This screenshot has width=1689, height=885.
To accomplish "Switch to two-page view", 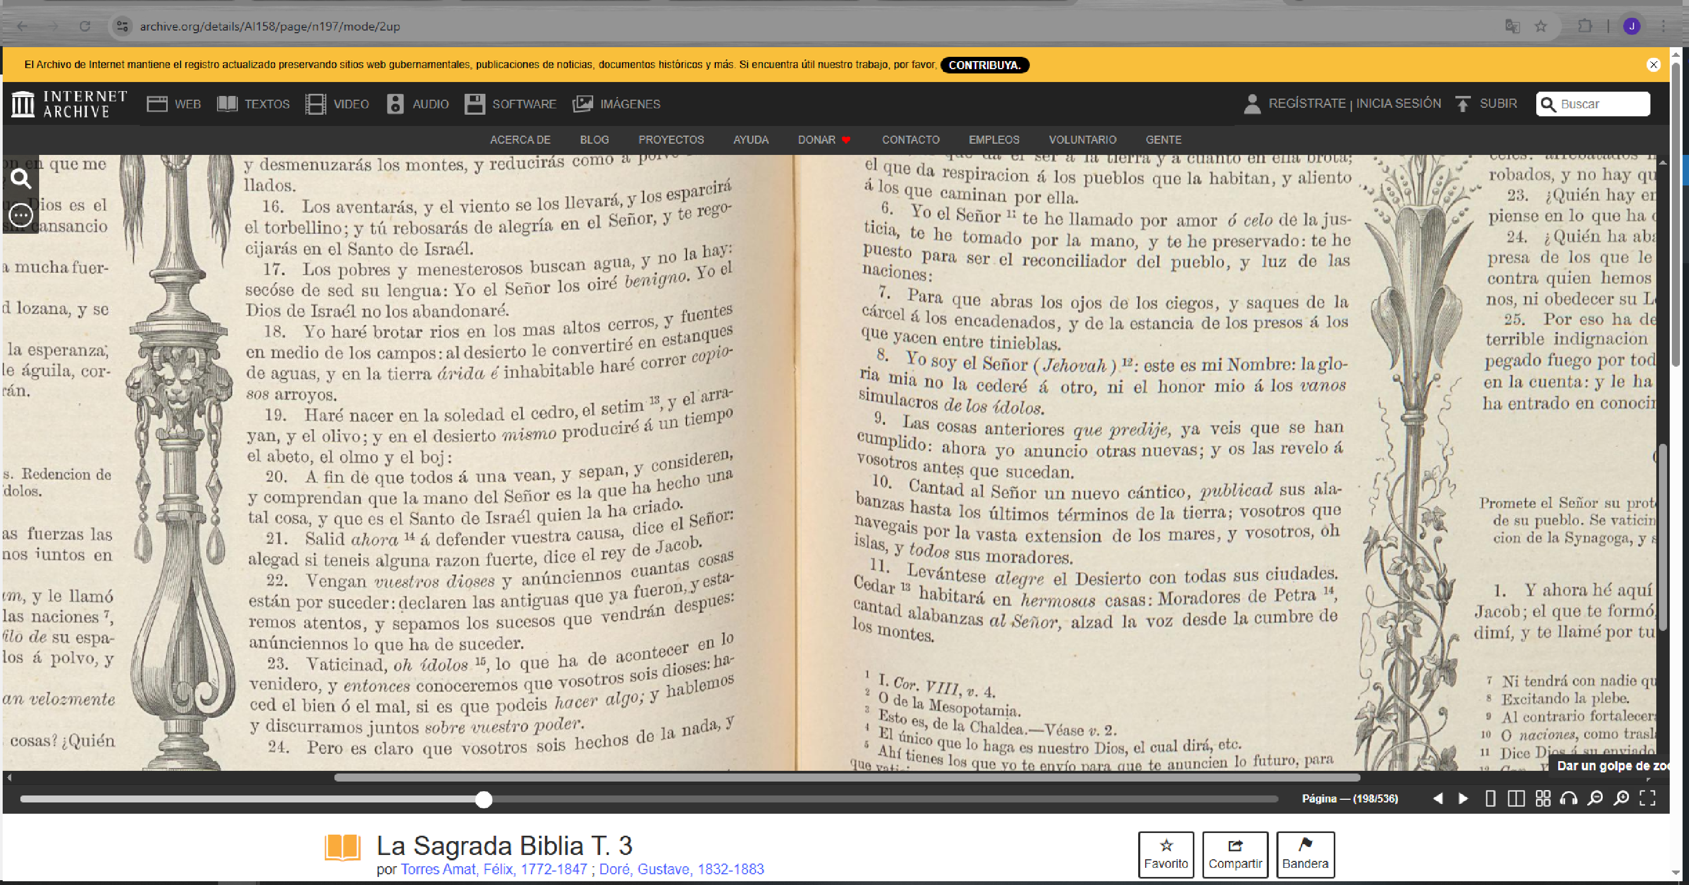I will [1516, 798].
